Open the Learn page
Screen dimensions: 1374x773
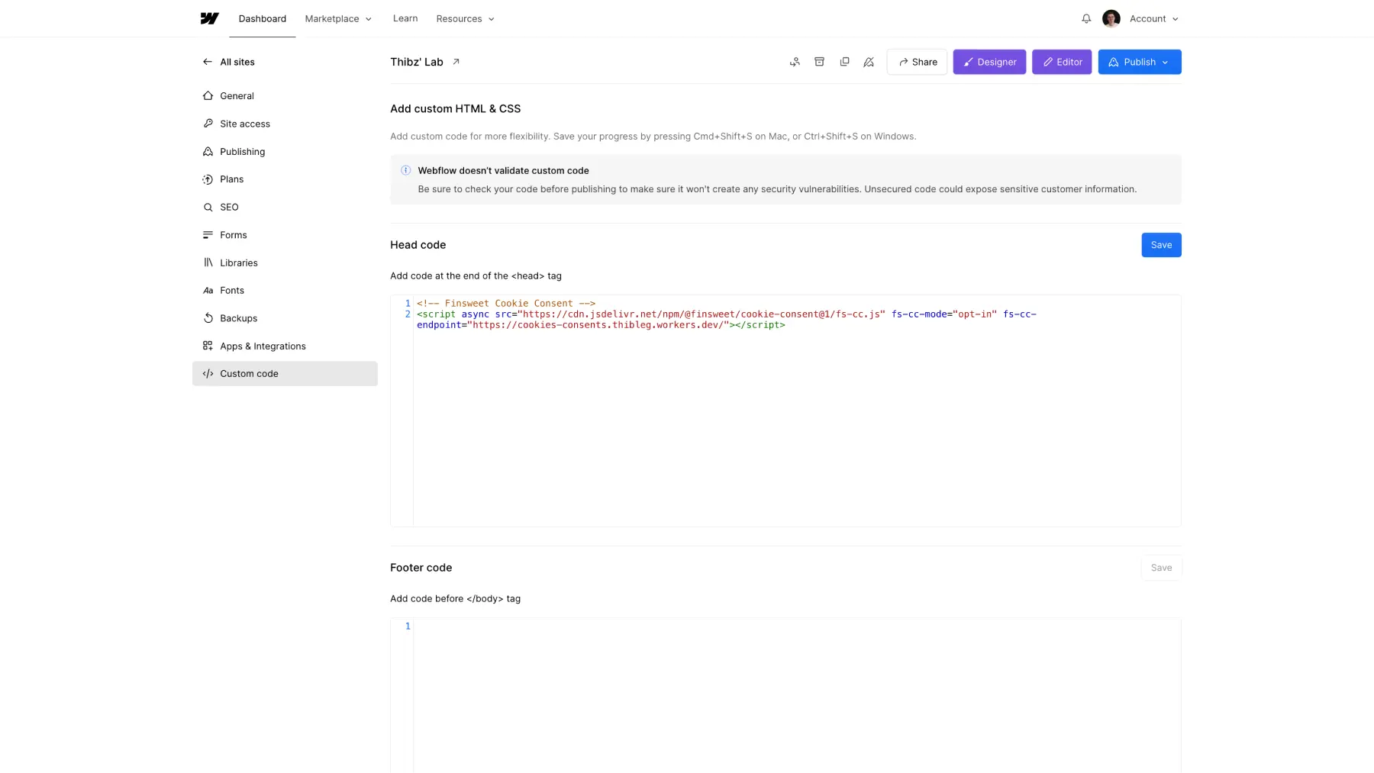(405, 18)
